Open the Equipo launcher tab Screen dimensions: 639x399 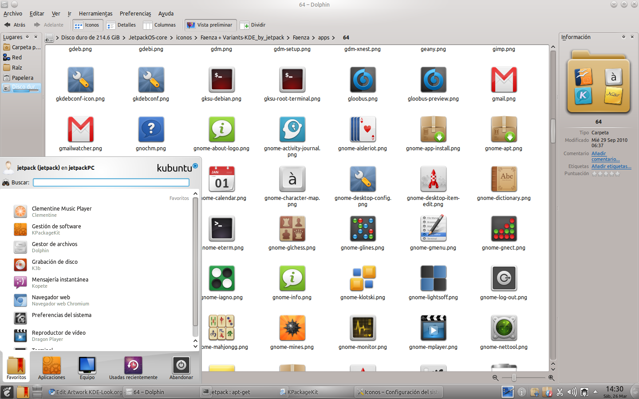[87, 368]
